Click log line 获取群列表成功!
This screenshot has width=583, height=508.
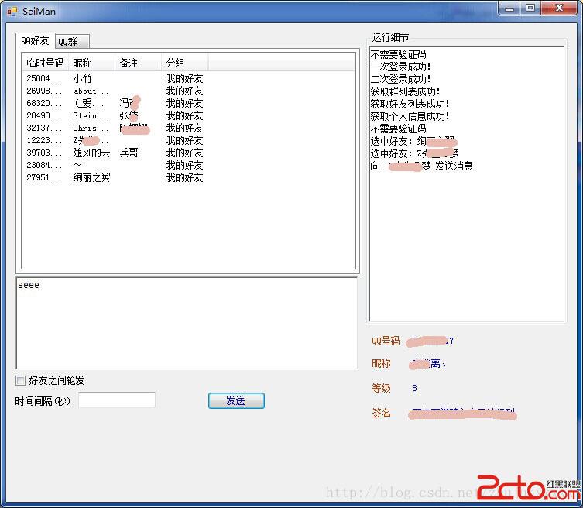(405, 91)
